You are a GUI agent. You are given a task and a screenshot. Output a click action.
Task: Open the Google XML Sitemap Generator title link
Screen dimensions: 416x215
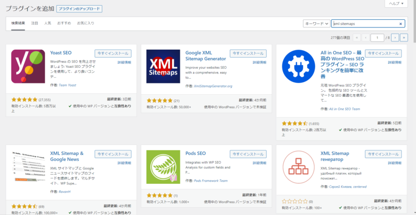point(205,56)
